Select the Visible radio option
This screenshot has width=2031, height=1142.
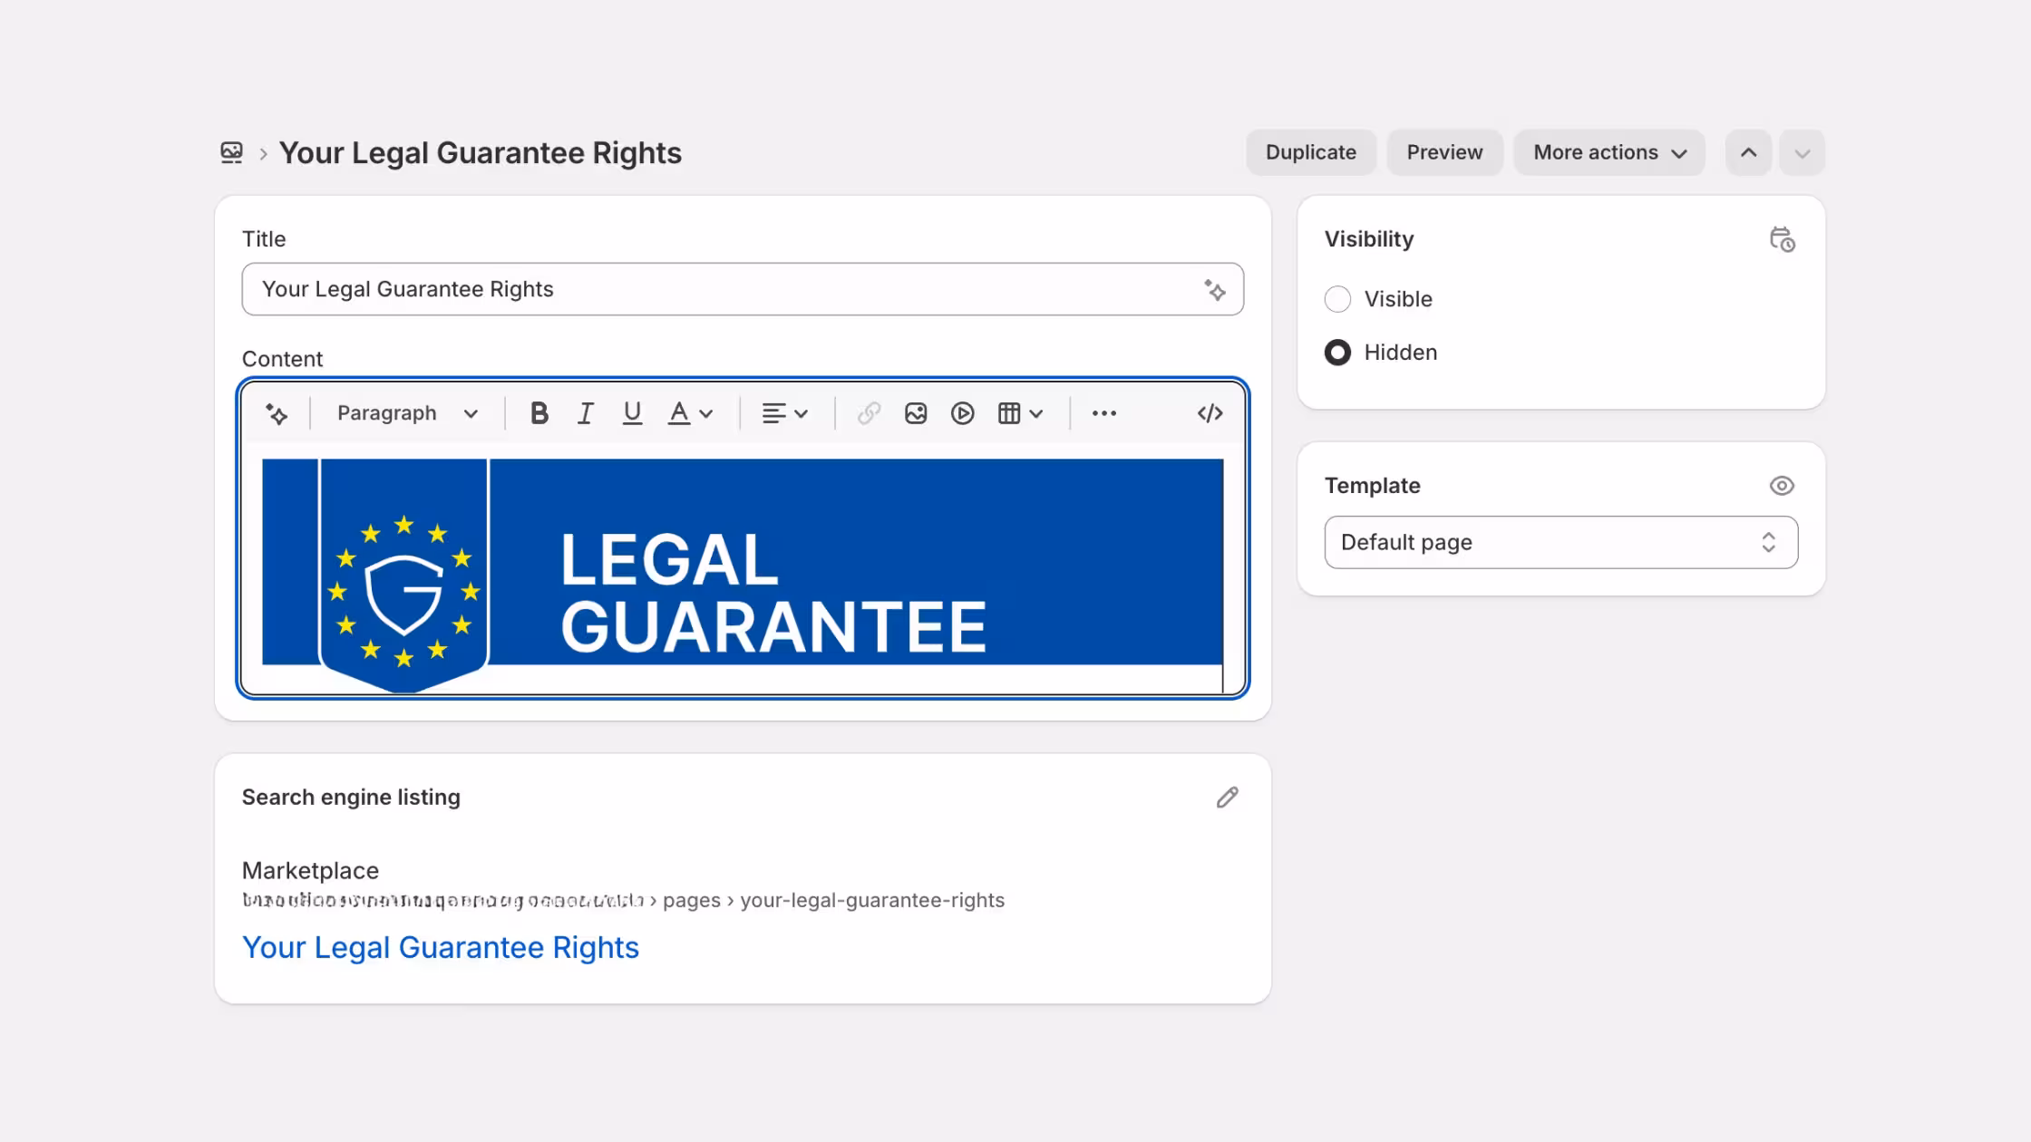[1337, 299]
